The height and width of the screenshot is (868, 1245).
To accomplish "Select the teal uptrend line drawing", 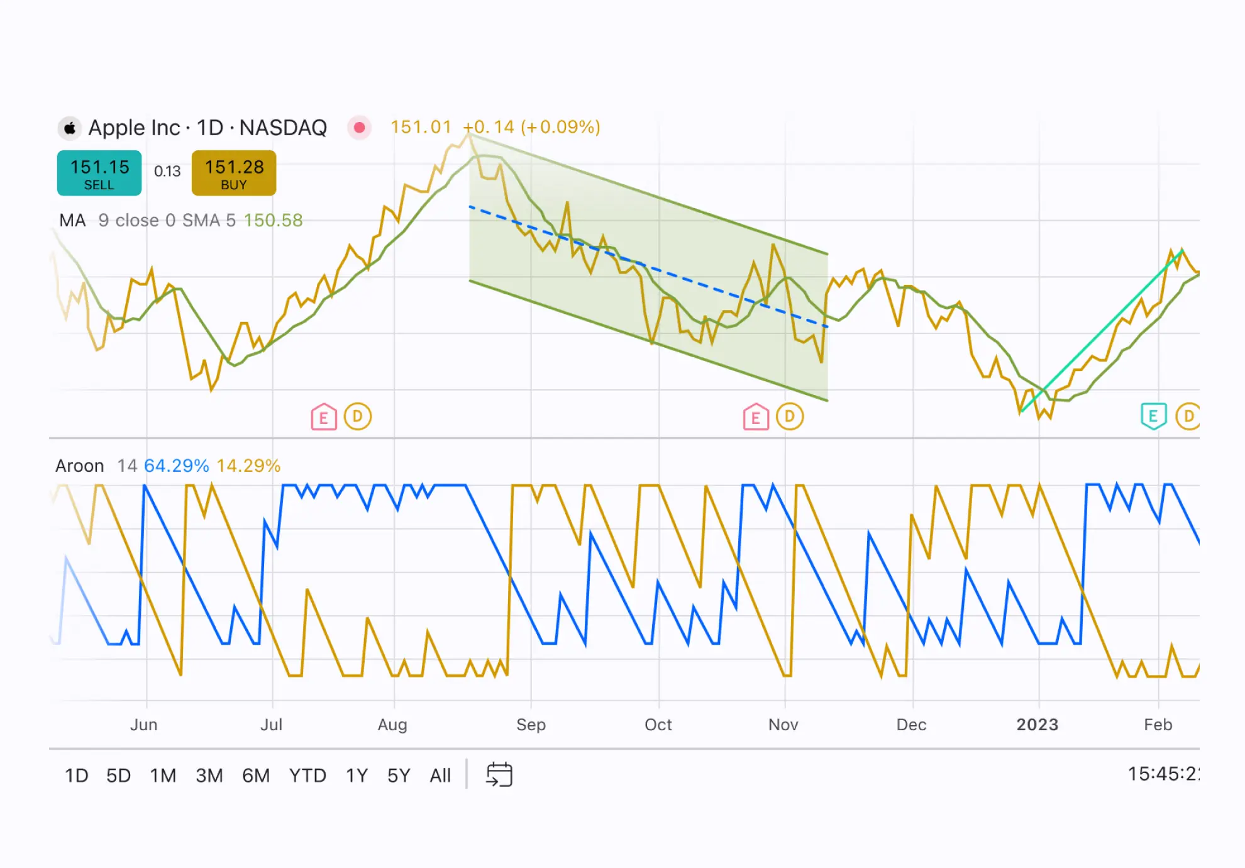I will pyautogui.click(x=1102, y=331).
